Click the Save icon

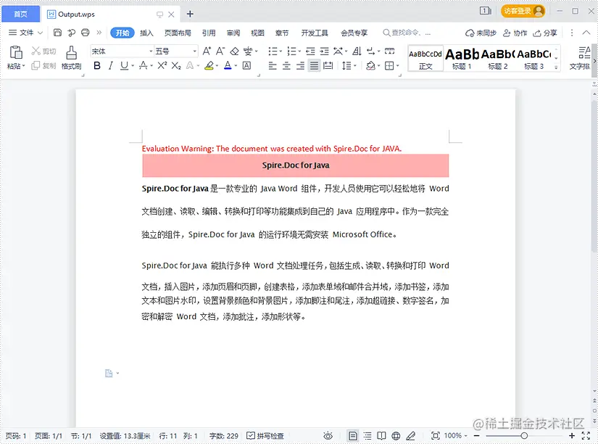pos(57,33)
